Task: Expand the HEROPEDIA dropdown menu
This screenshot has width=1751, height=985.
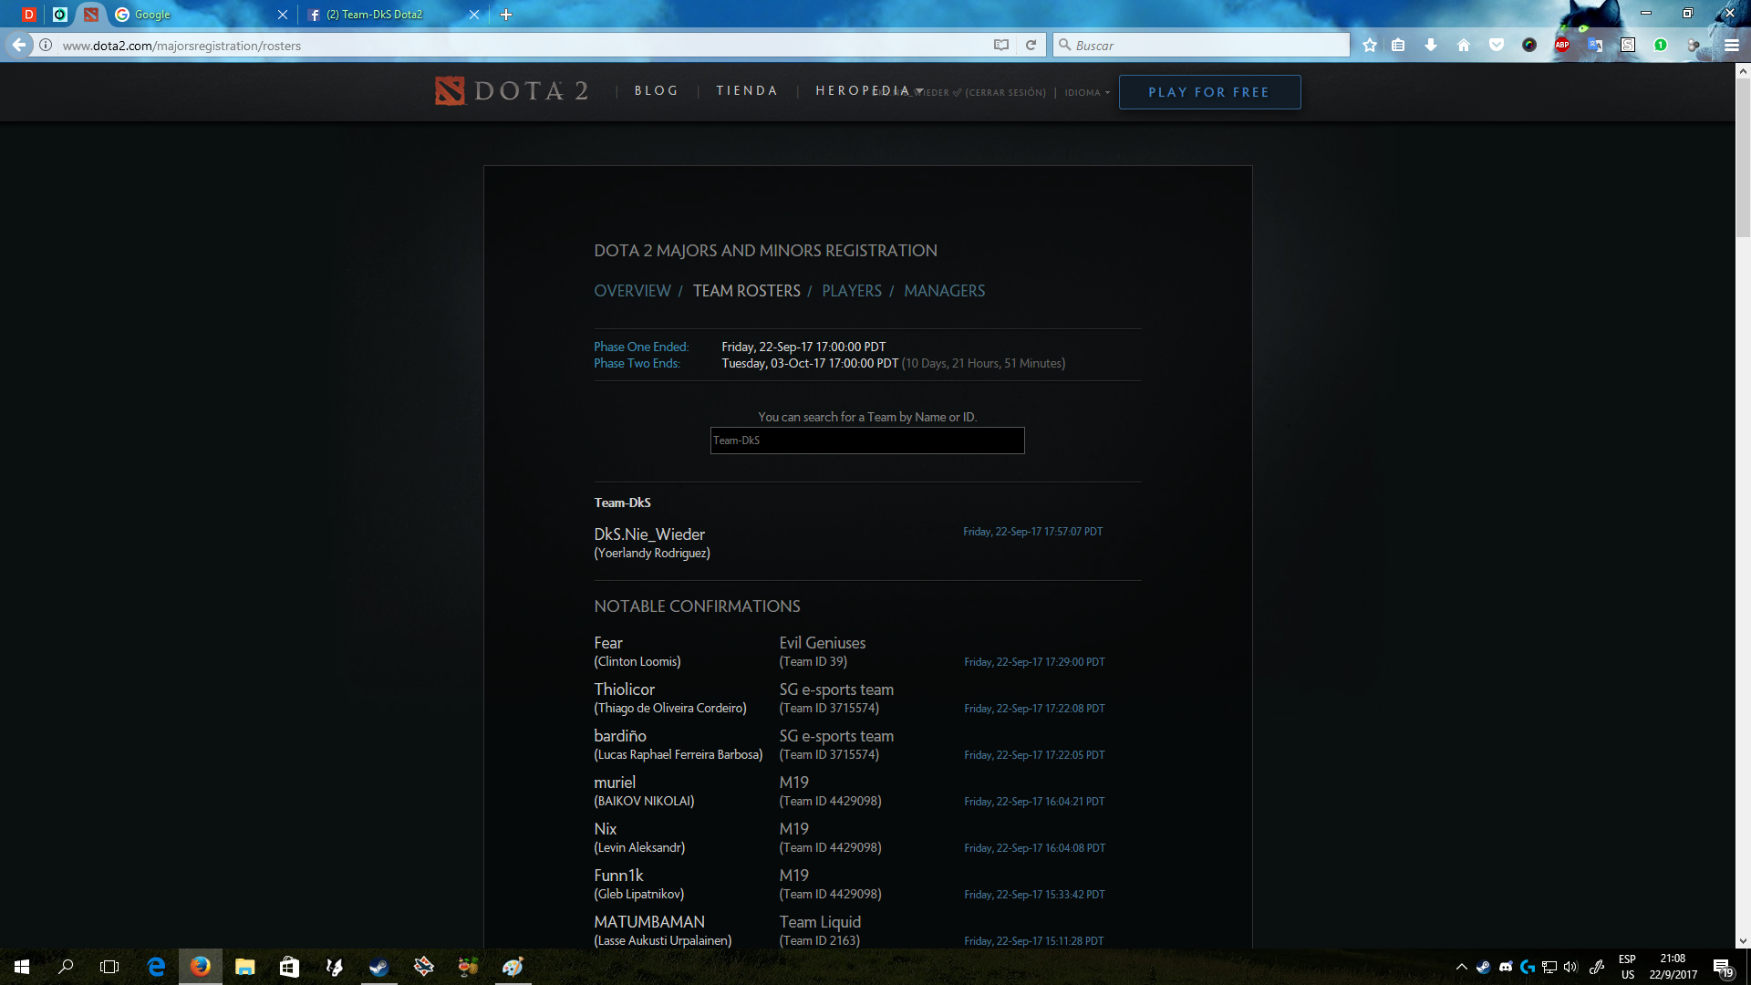Action: 869,91
